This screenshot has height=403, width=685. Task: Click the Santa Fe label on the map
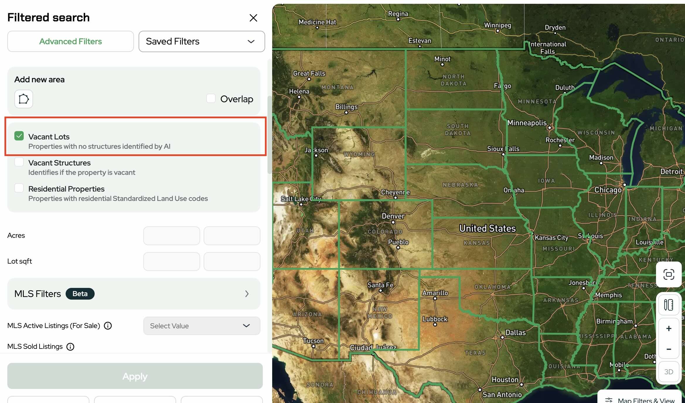[x=380, y=285]
